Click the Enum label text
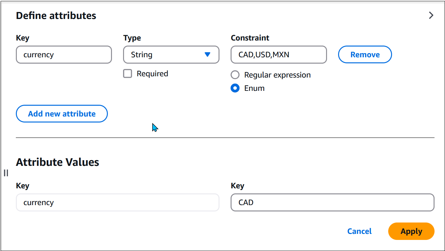 coord(254,88)
